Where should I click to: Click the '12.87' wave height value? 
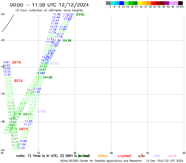34,102
